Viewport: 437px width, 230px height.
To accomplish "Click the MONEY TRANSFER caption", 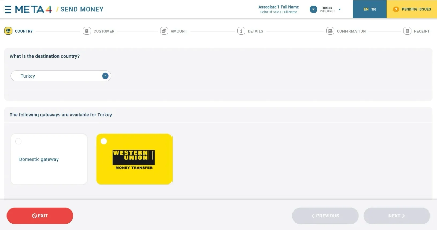I will coord(134,168).
